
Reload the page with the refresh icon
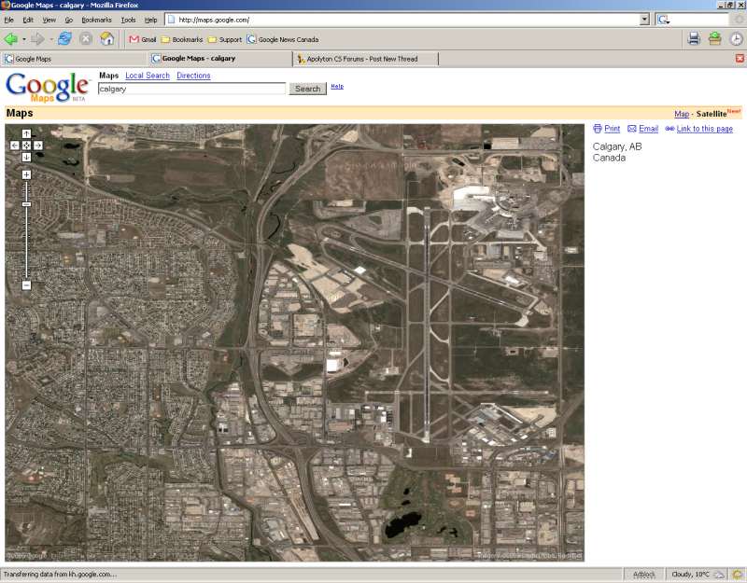[x=64, y=38]
